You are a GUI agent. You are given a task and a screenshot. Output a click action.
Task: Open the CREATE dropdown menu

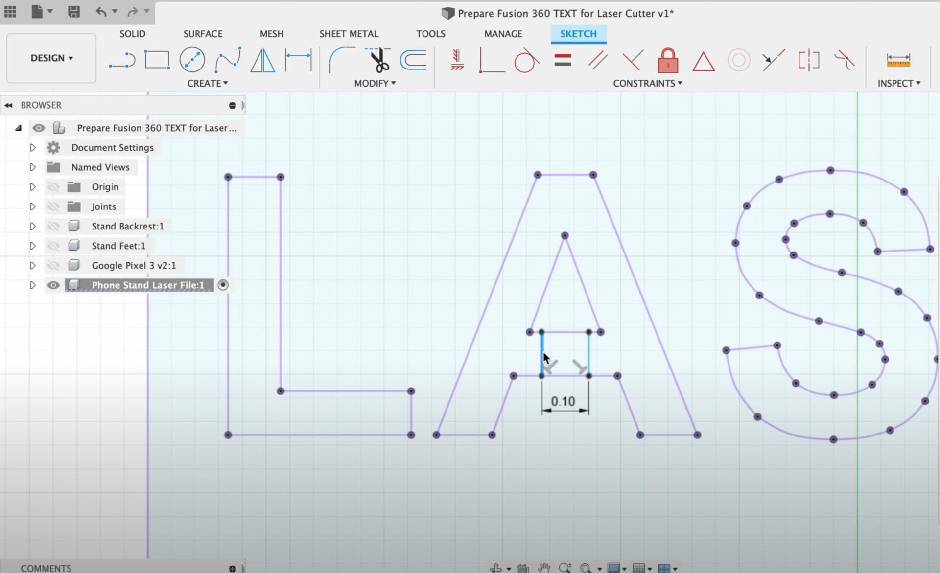(x=207, y=83)
